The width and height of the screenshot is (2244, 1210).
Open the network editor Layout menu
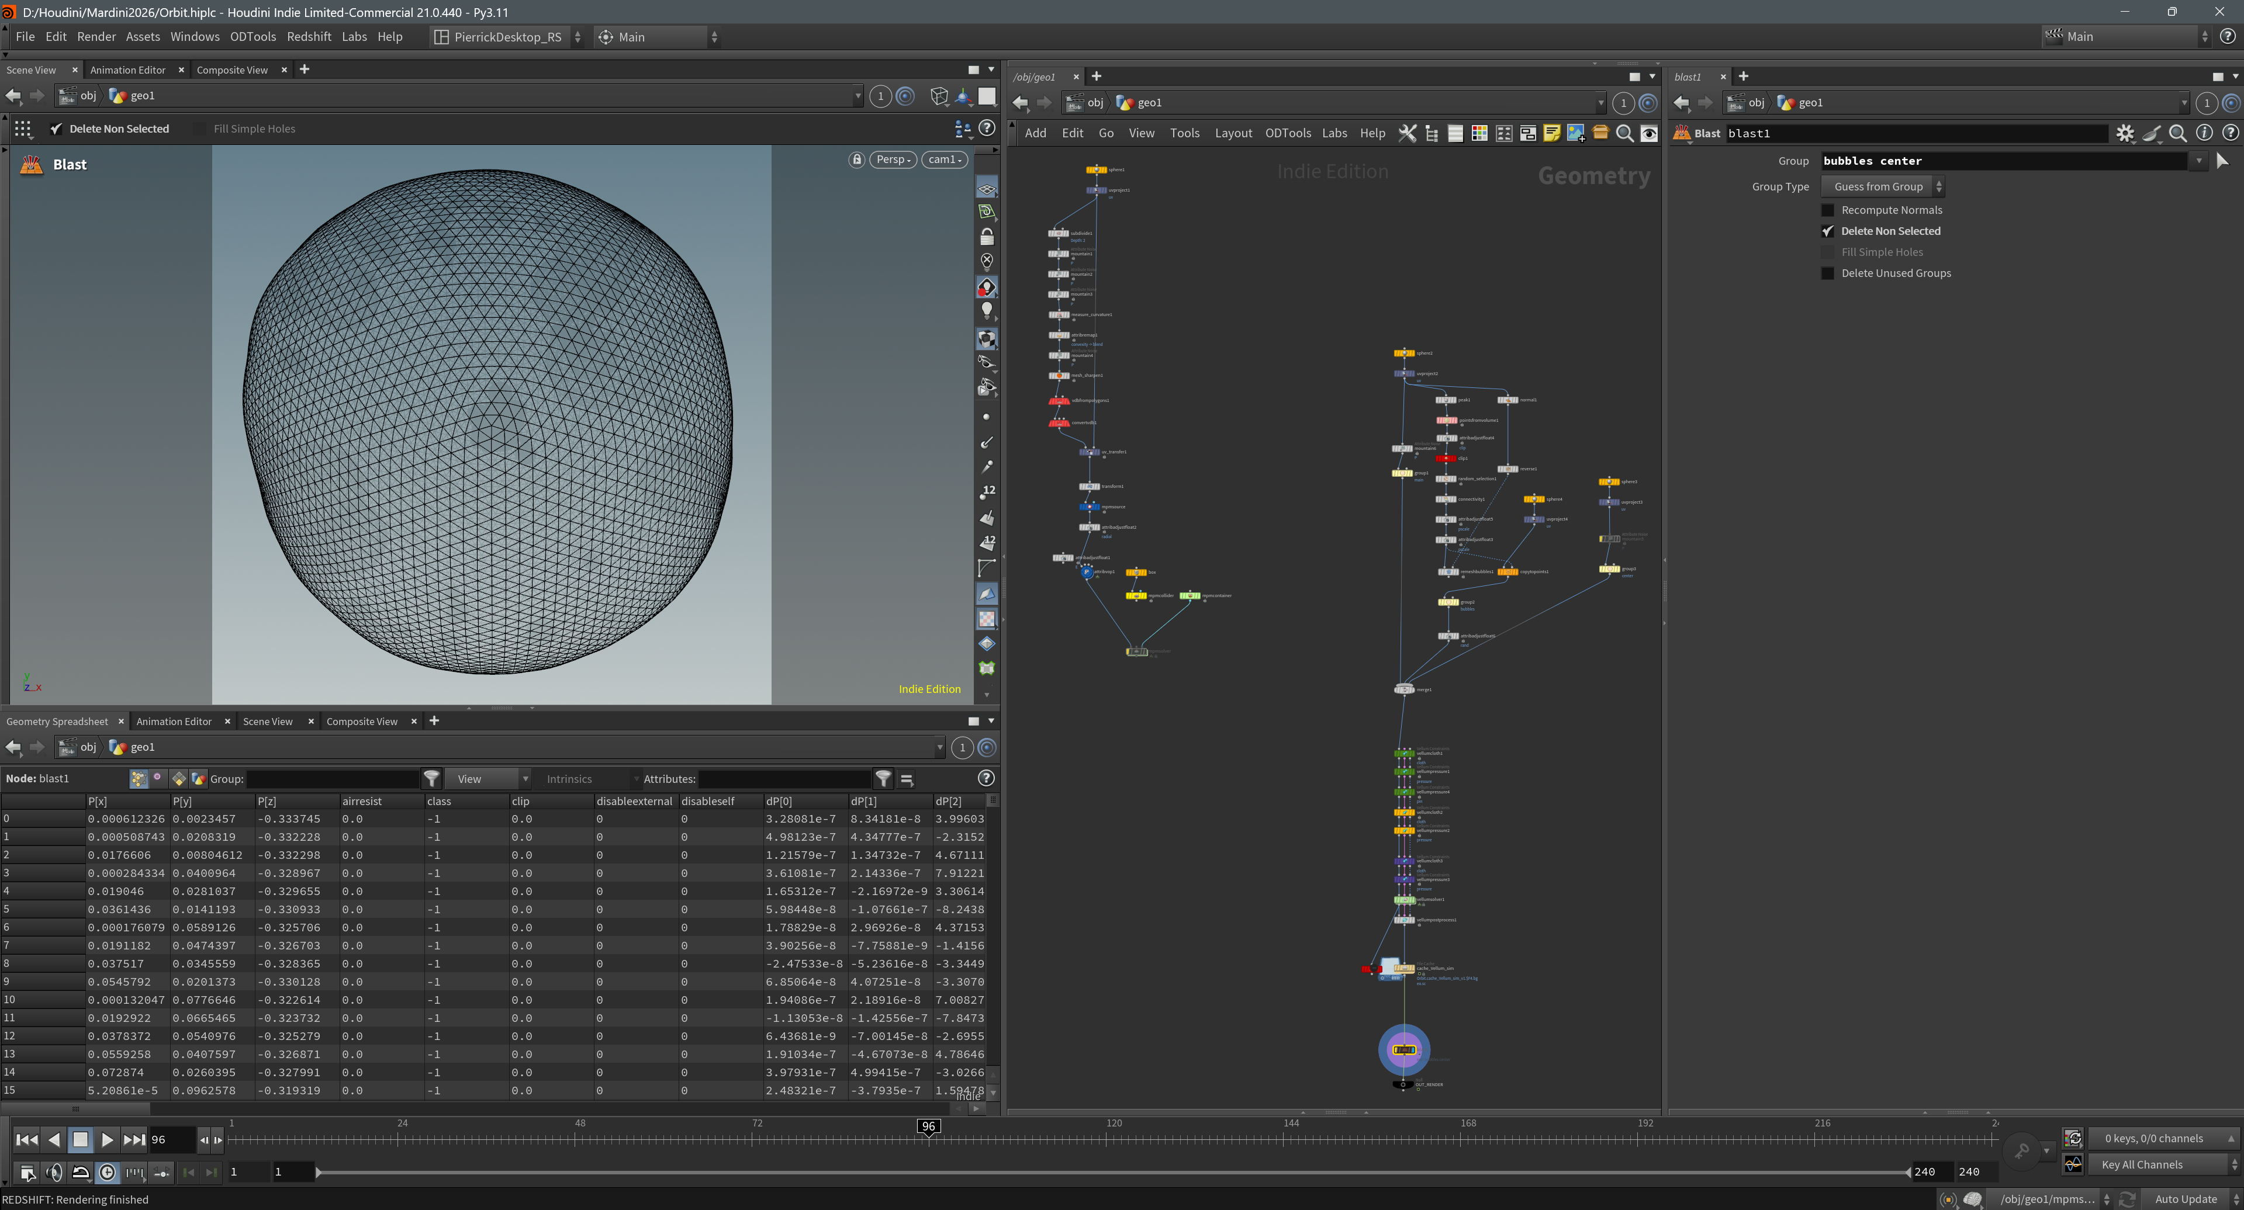(1233, 133)
